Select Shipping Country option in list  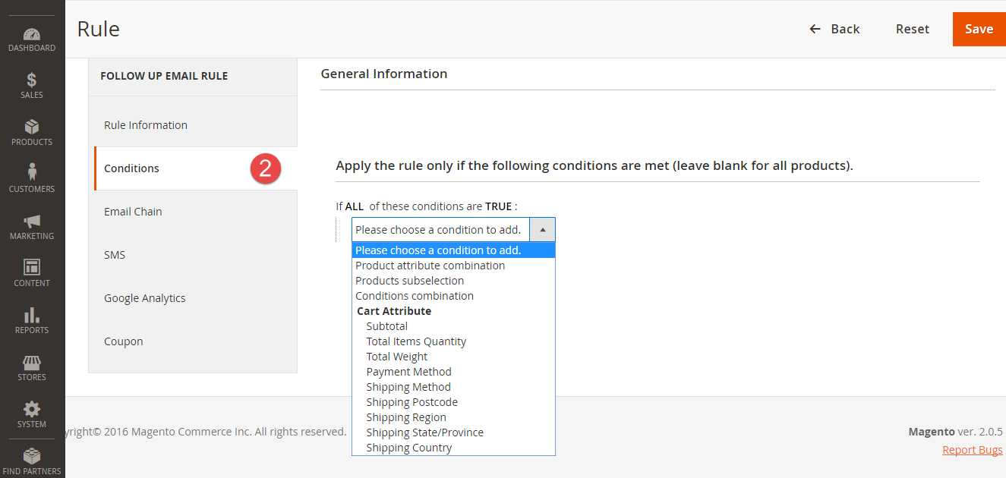pyautogui.click(x=408, y=448)
